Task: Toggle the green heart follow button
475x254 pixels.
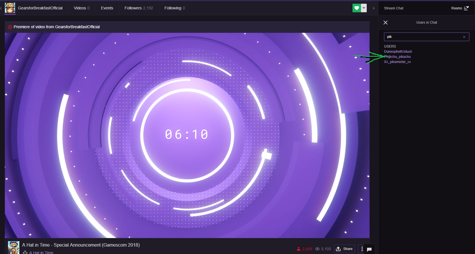Action: click(357, 8)
